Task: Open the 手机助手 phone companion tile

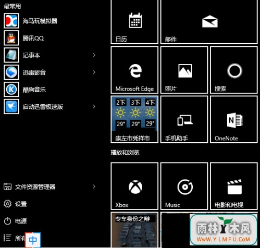Action: pyautogui.click(x=184, y=119)
